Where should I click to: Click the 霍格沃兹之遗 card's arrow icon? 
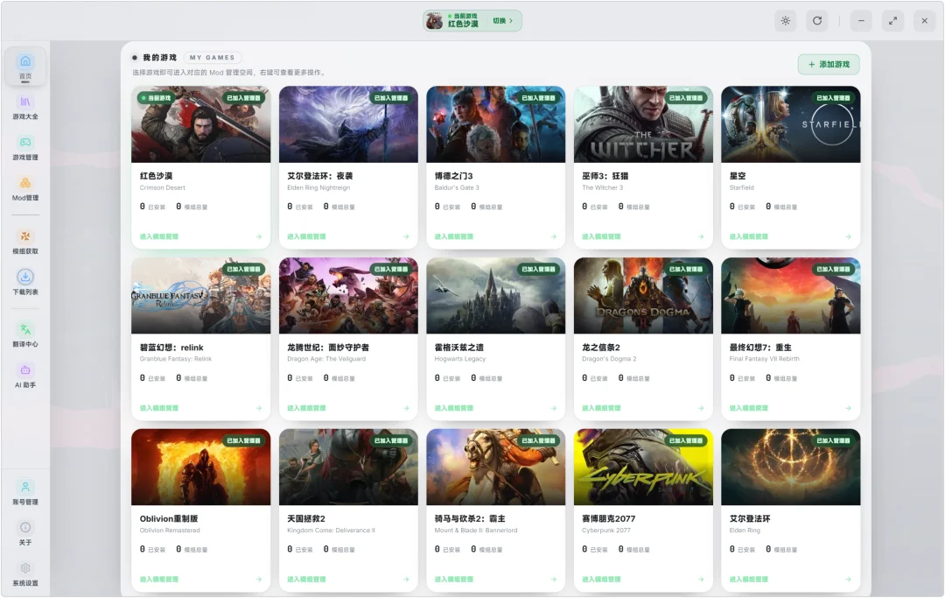(553, 408)
